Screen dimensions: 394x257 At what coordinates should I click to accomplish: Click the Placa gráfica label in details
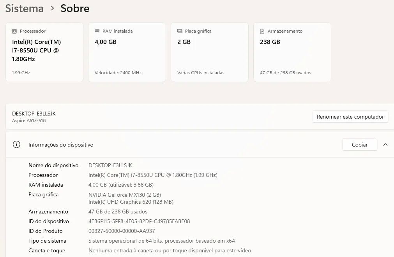[x=44, y=194]
